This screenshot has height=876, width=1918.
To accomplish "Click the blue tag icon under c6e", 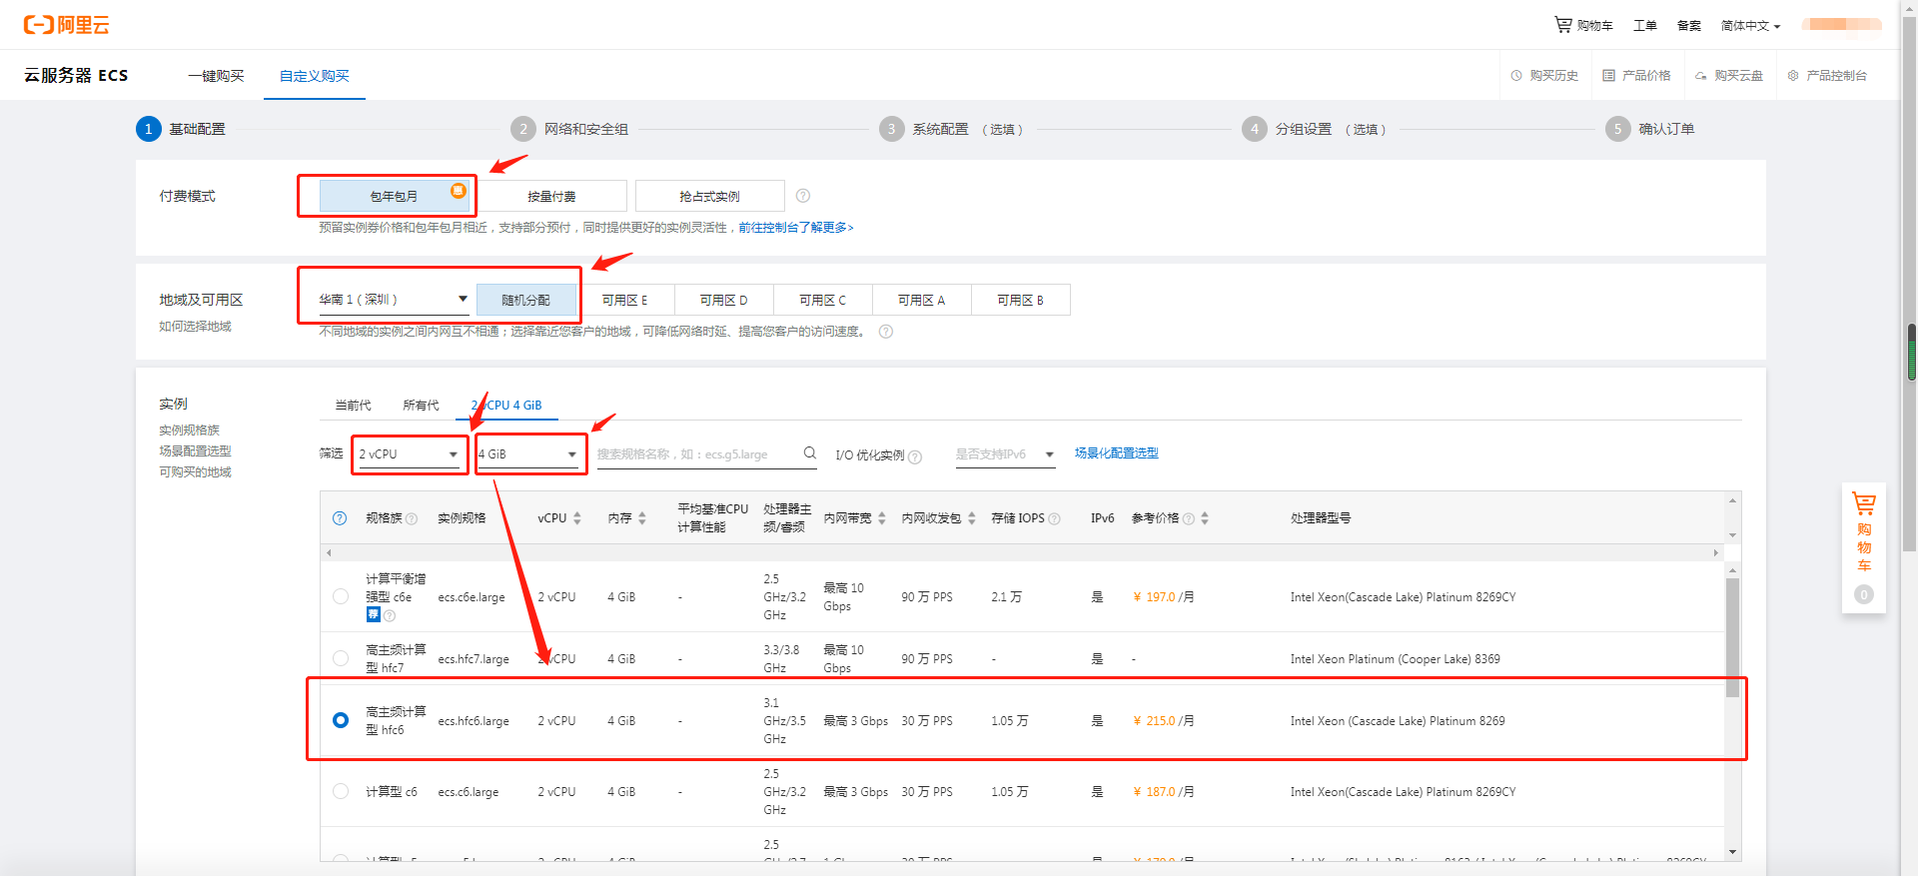I will pyautogui.click(x=374, y=615).
